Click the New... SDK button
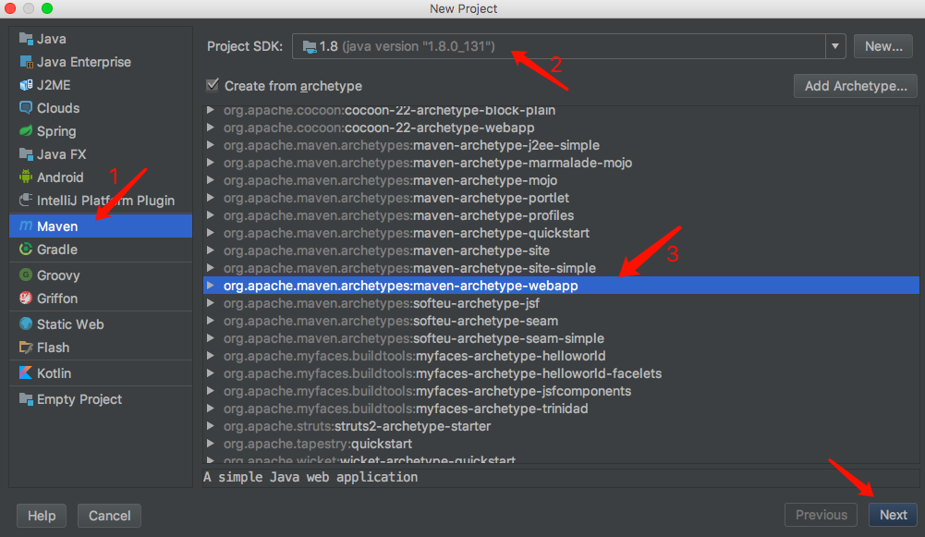Screen dimensions: 925x537 883,46
